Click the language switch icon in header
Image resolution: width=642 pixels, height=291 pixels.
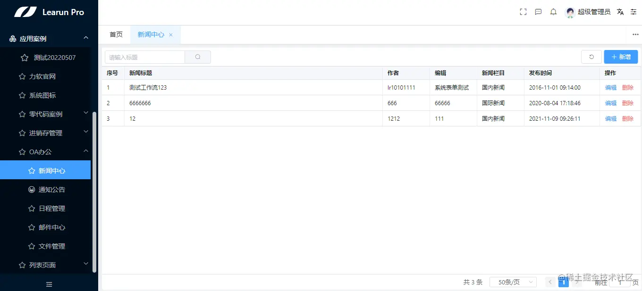[620, 11]
